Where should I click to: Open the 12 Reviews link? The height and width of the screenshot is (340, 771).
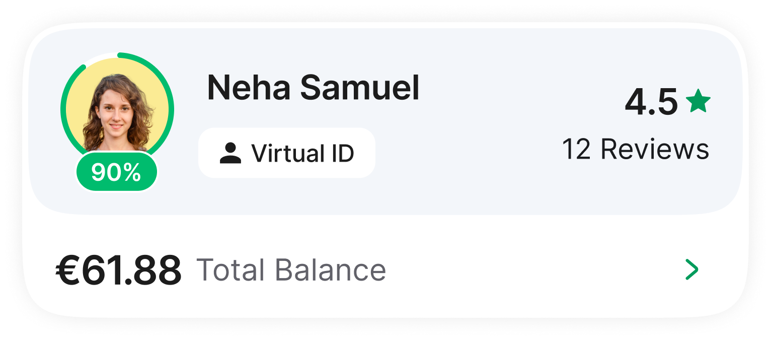635,150
